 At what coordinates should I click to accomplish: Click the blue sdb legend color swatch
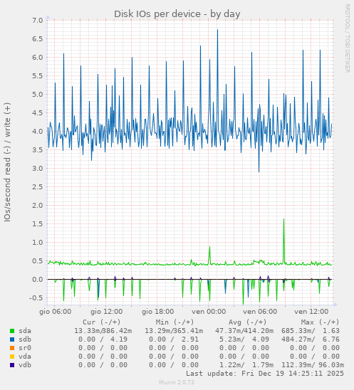point(12,339)
